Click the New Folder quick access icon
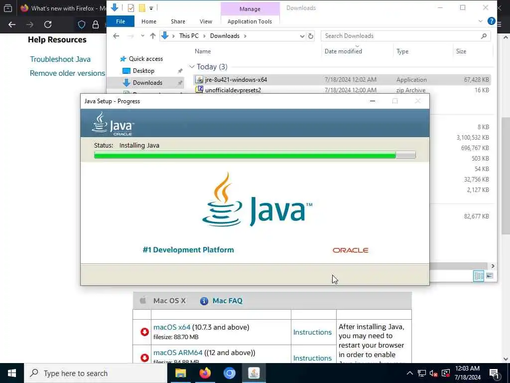The image size is (510, 383). click(x=142, y=8)
